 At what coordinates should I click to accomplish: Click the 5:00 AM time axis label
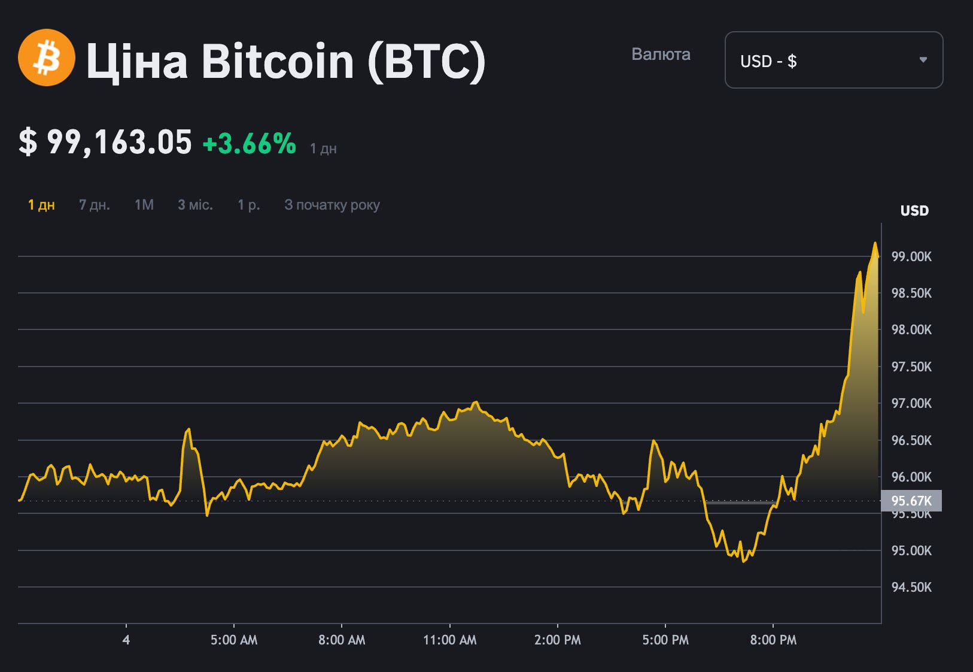point(233,640)
